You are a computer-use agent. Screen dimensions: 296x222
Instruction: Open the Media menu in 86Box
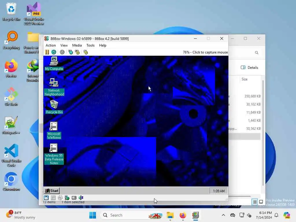coord(77,45)
